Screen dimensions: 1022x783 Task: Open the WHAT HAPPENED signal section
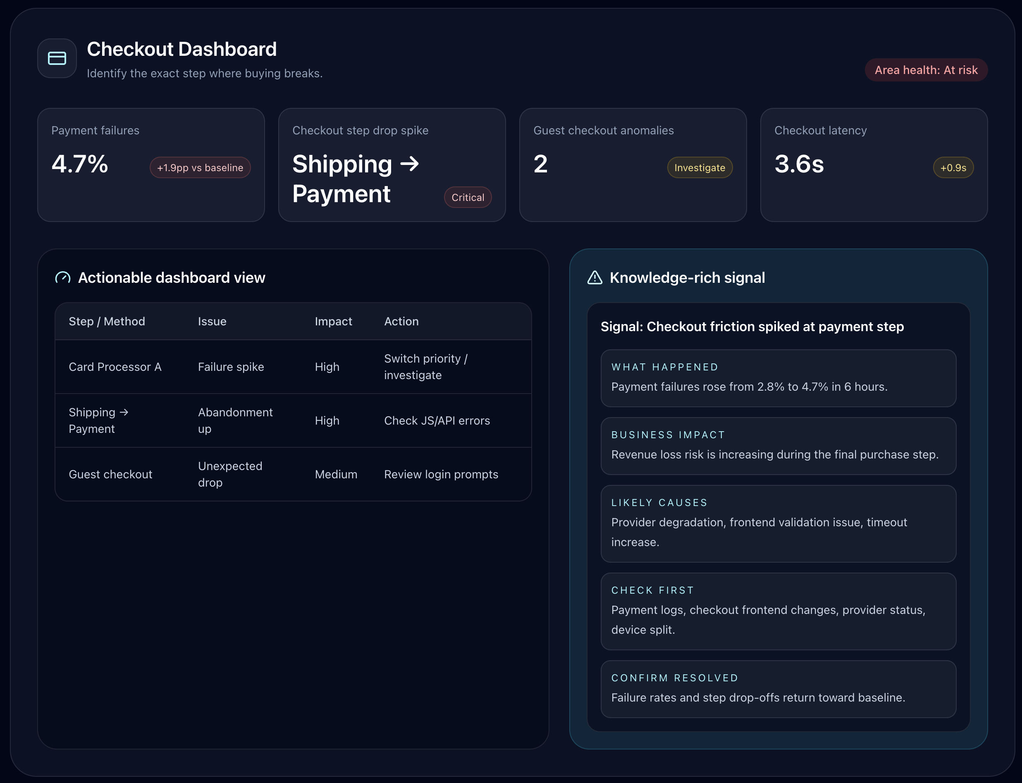(778, 378)
